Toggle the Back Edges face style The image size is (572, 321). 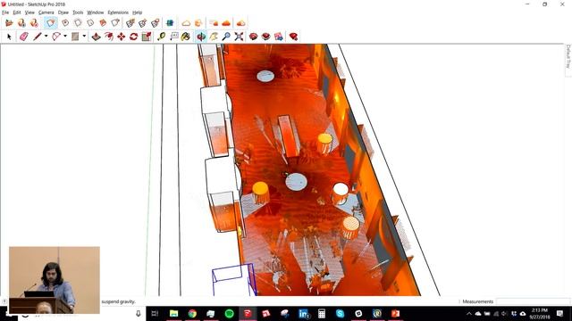(65, 23)
